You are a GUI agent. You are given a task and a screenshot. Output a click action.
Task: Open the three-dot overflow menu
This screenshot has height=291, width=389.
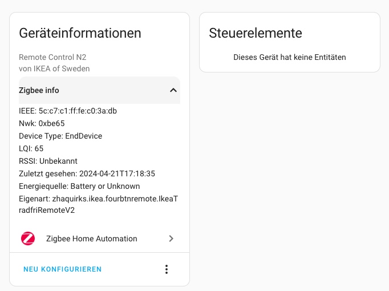[x=167, y=269]
